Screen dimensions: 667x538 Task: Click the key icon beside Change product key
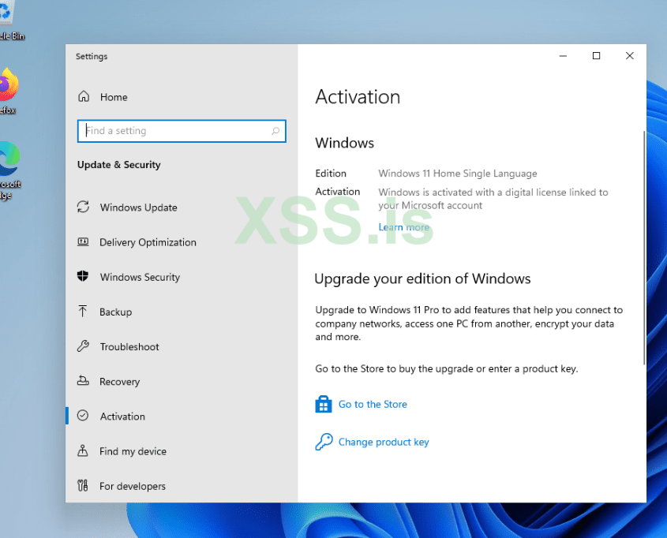pos(324,442)
